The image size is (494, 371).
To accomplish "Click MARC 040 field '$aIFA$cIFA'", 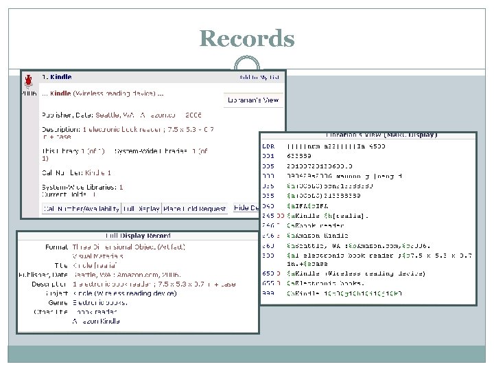I will tap(307, 206).
